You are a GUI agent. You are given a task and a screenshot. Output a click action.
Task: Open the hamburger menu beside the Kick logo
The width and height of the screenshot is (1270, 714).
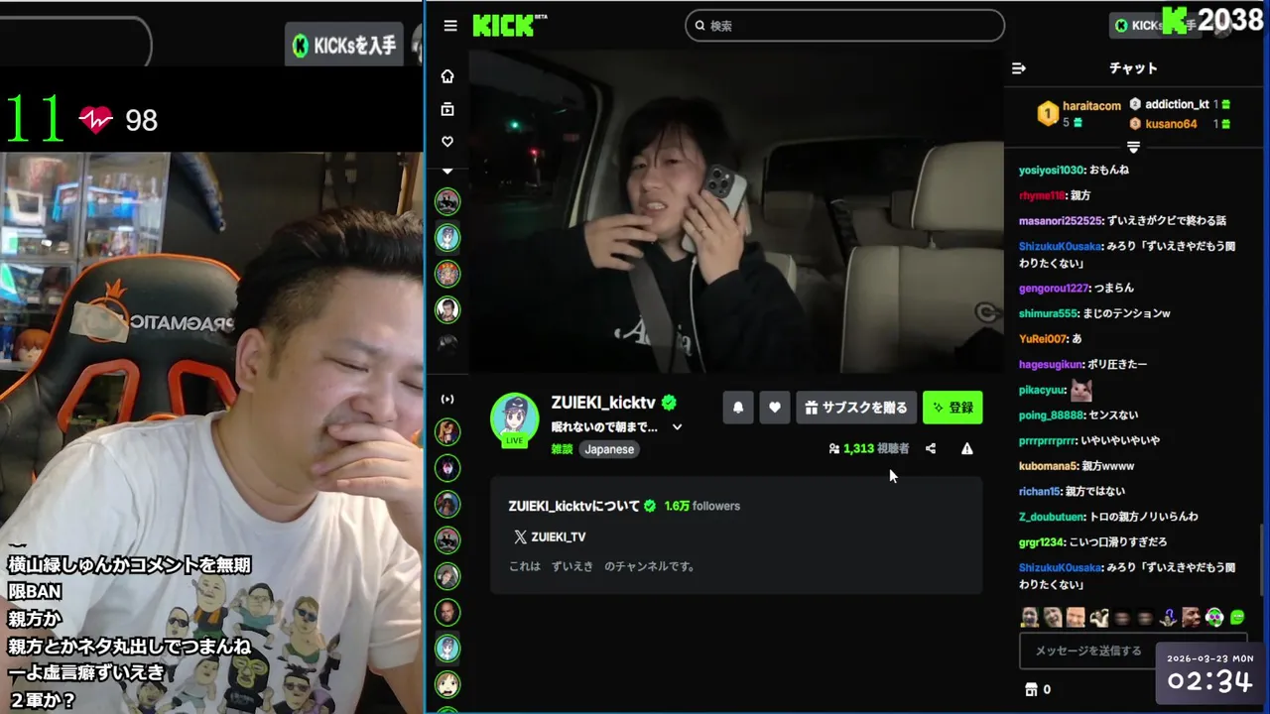point(450,26)
